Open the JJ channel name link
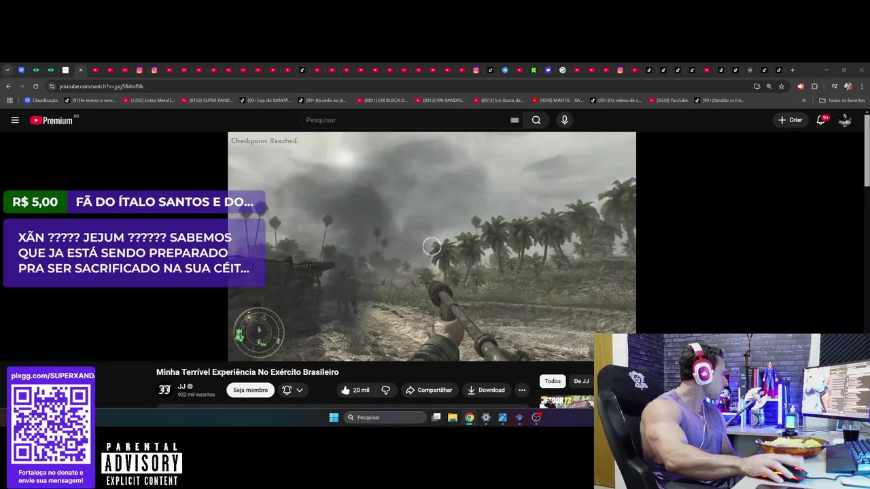870x489 pixels. coord(181,386)
